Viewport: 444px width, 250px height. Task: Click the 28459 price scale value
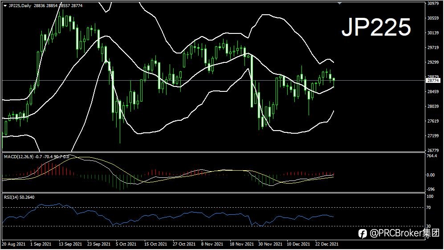point(433,92)
